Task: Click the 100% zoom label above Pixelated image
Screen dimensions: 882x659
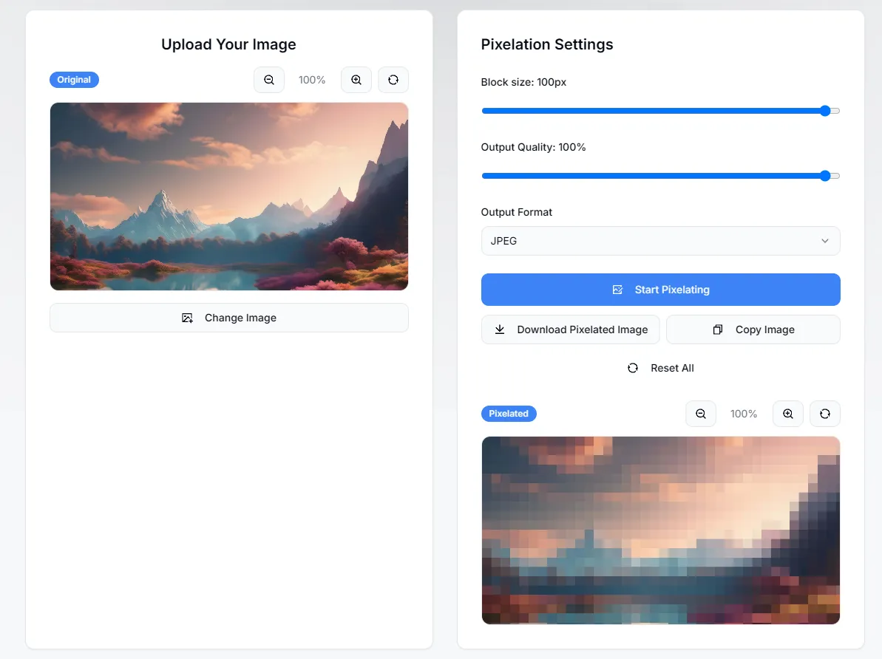Action: (x=744, y=414)
